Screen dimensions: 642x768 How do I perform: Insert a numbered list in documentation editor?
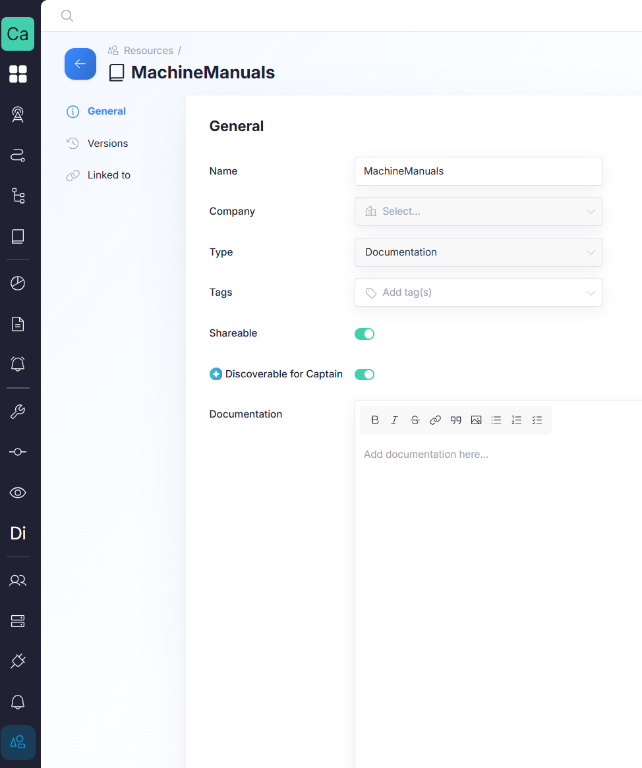[x=517, y=420]
